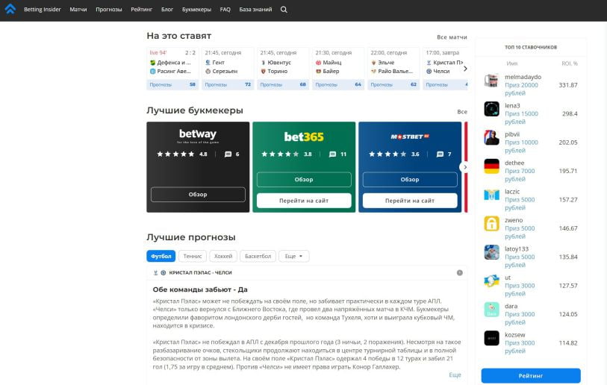
Task: Open pibvii avatar
Action: click(491, 138)
